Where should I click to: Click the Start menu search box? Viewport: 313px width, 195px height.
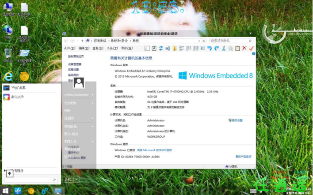pyautogui.click(x=31, y=180)
